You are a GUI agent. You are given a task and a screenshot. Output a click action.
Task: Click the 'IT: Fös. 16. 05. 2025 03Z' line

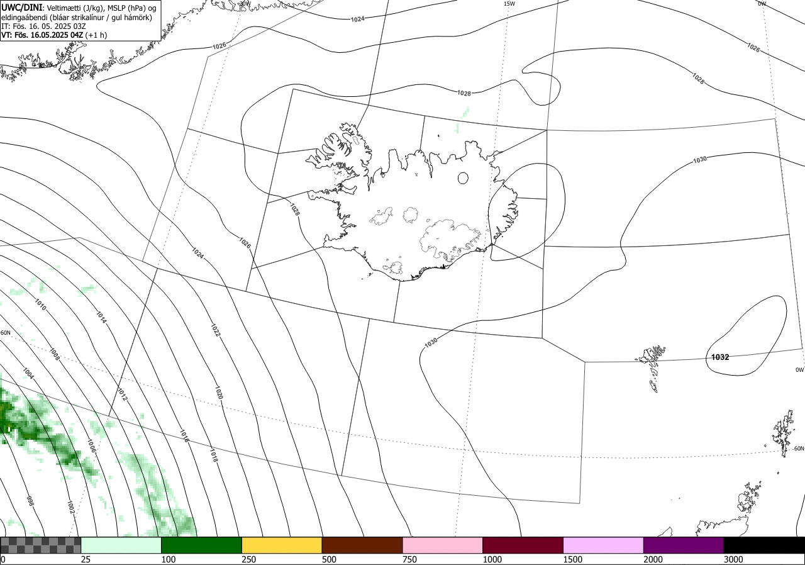(x=43, y=26)
